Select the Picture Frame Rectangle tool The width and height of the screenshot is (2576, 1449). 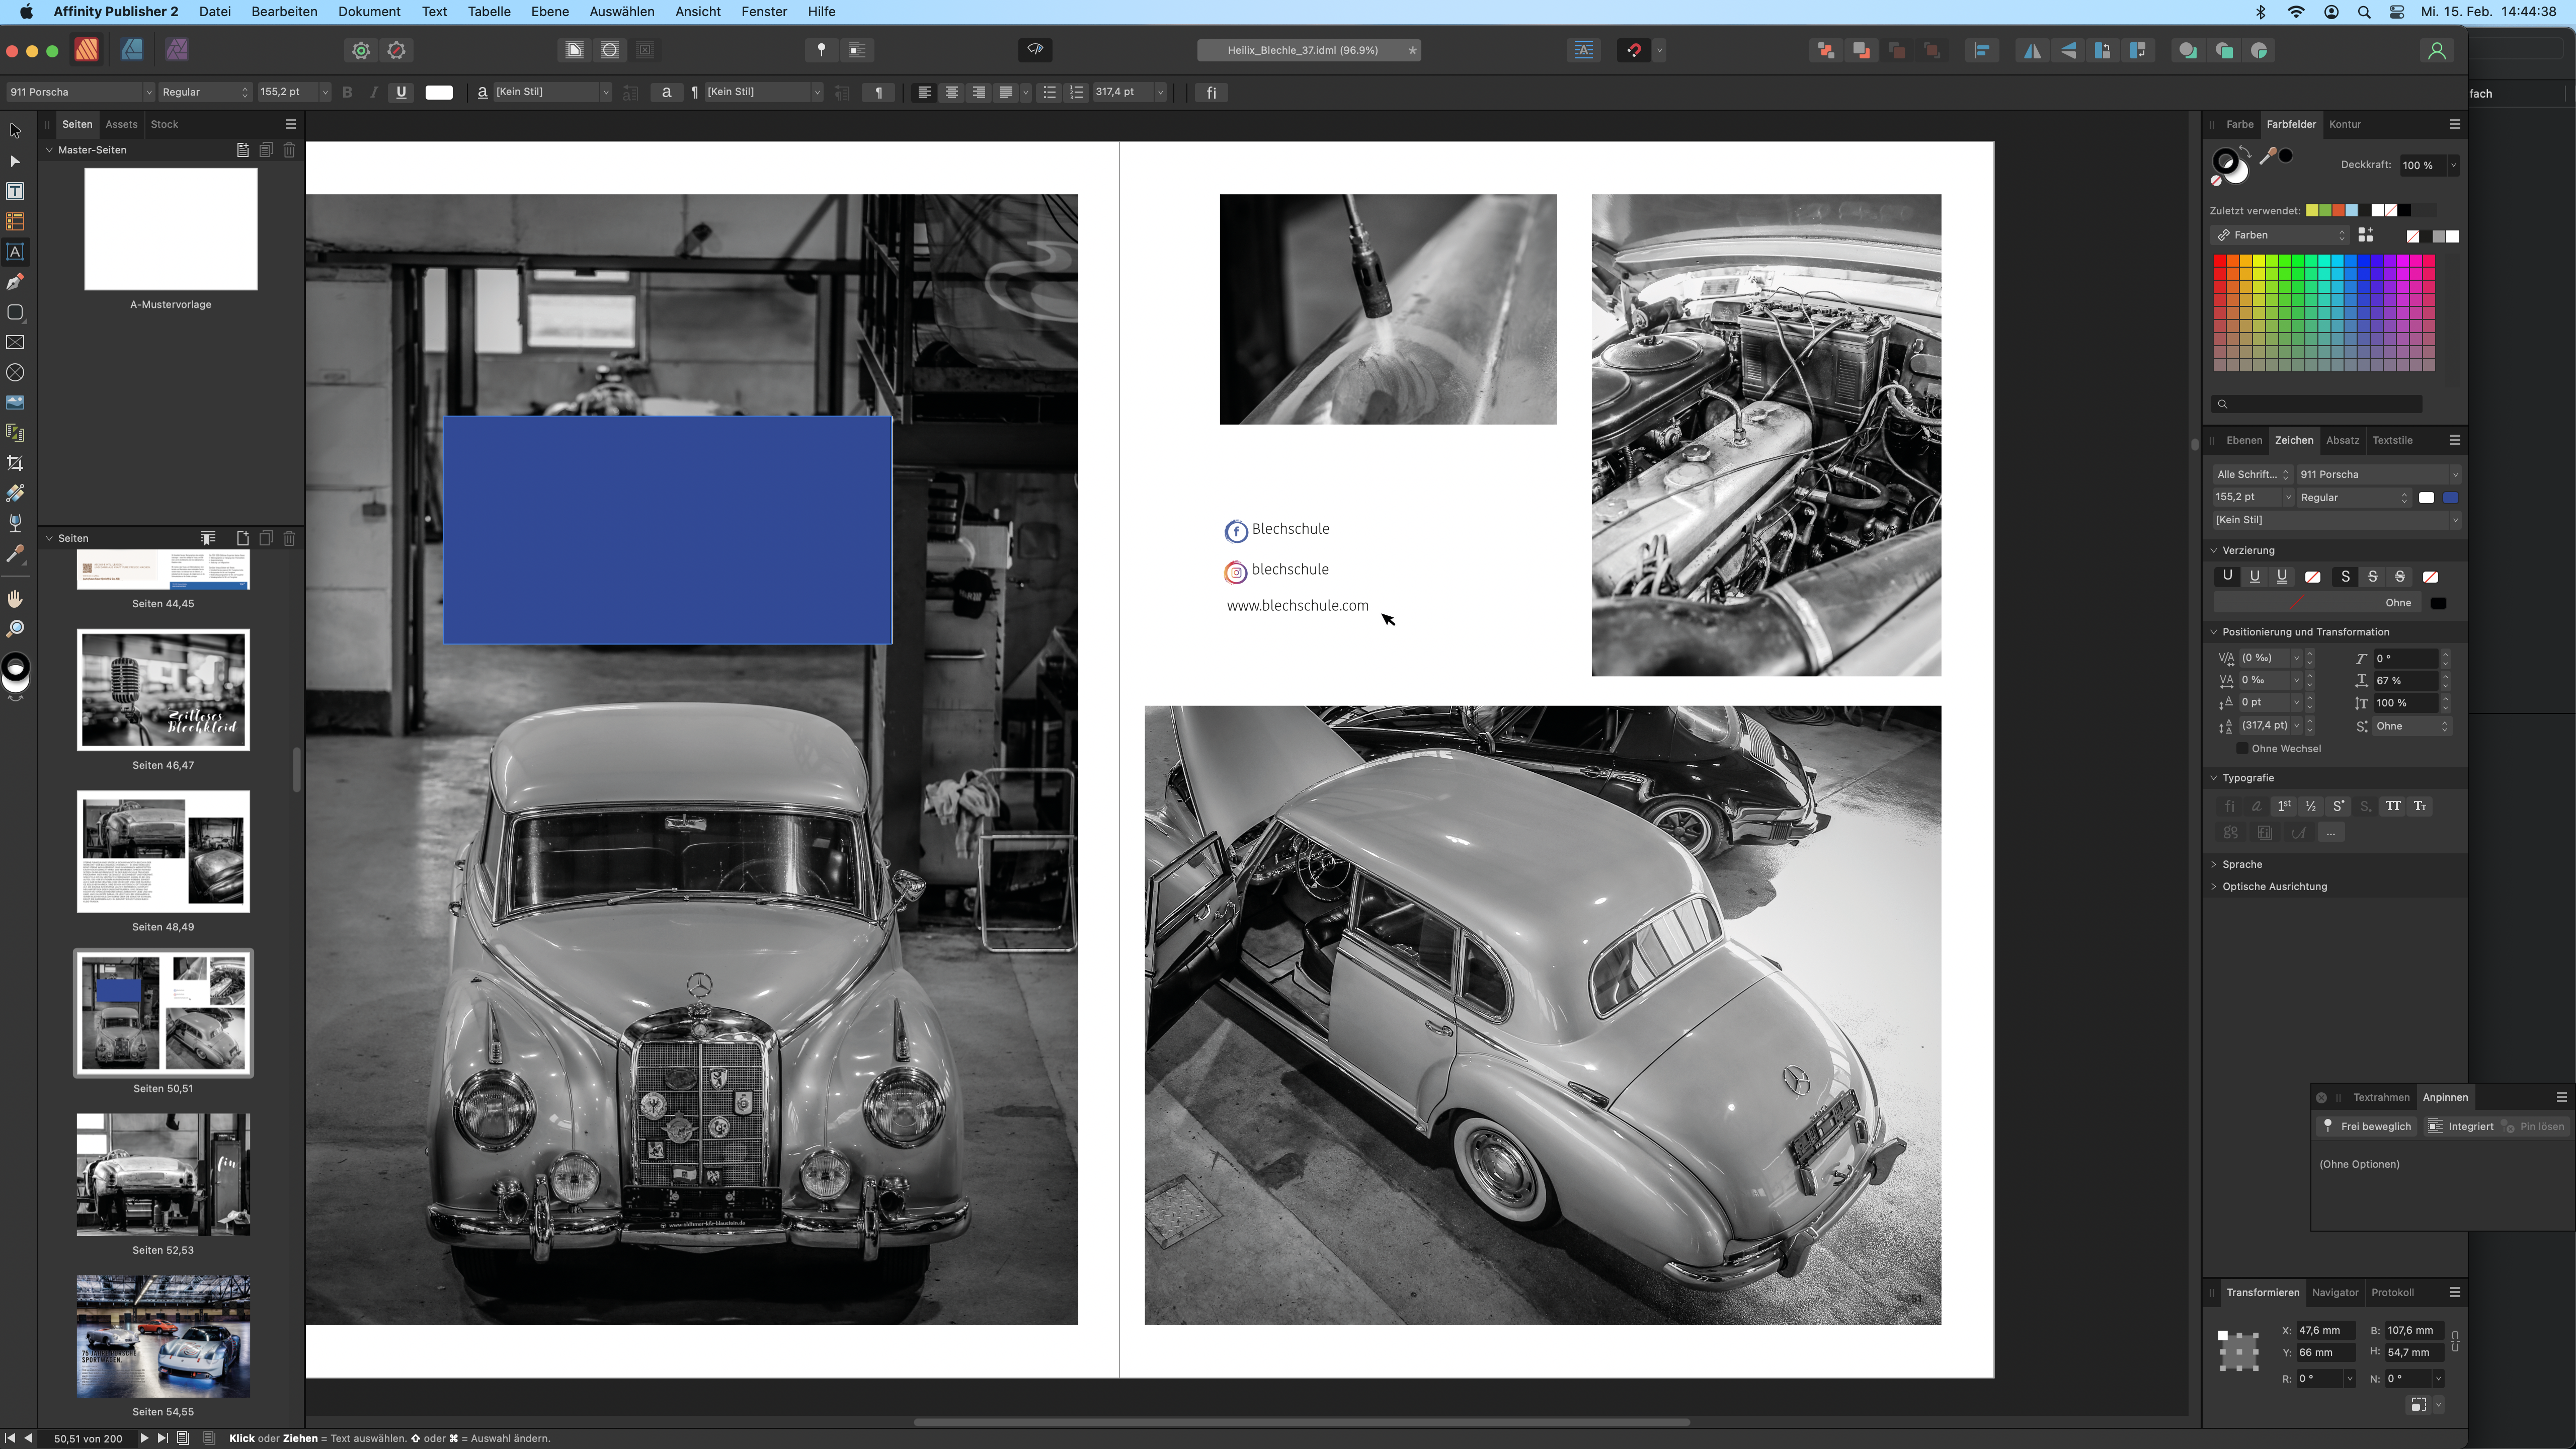(x=15, y=342)
